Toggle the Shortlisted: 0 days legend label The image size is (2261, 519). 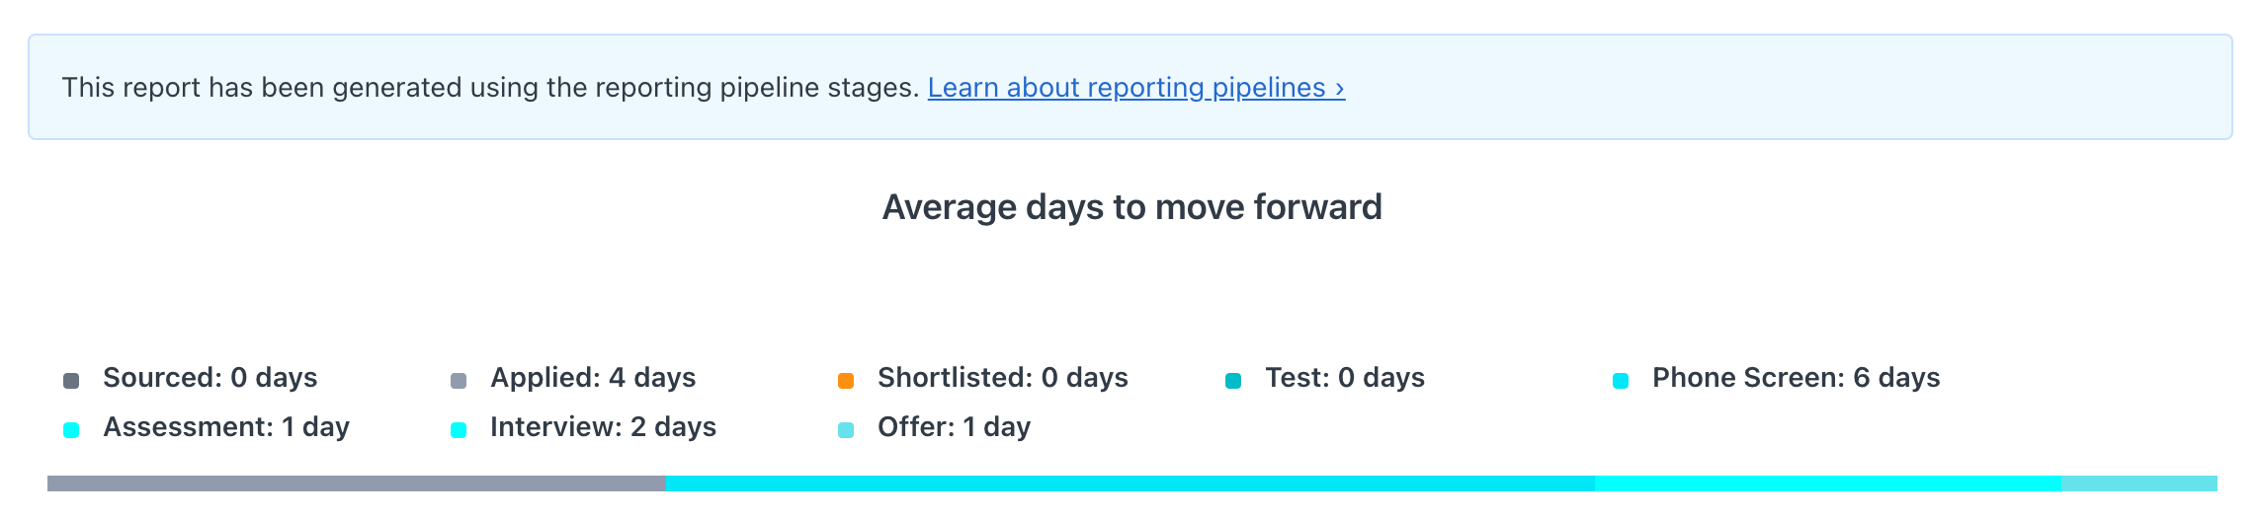tap(1003, 378)
